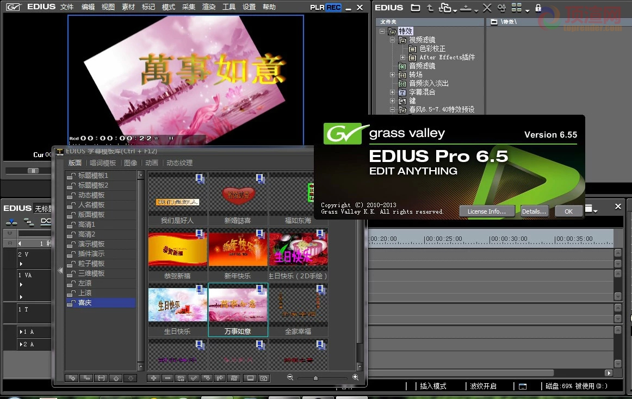Viewport: 632px width, 399px height.
Task: Click the Details... button
Action: point(534,211)
